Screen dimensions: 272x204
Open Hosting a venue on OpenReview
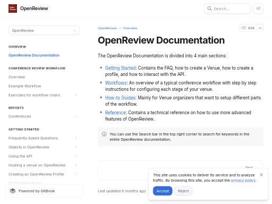coord(37,165)
